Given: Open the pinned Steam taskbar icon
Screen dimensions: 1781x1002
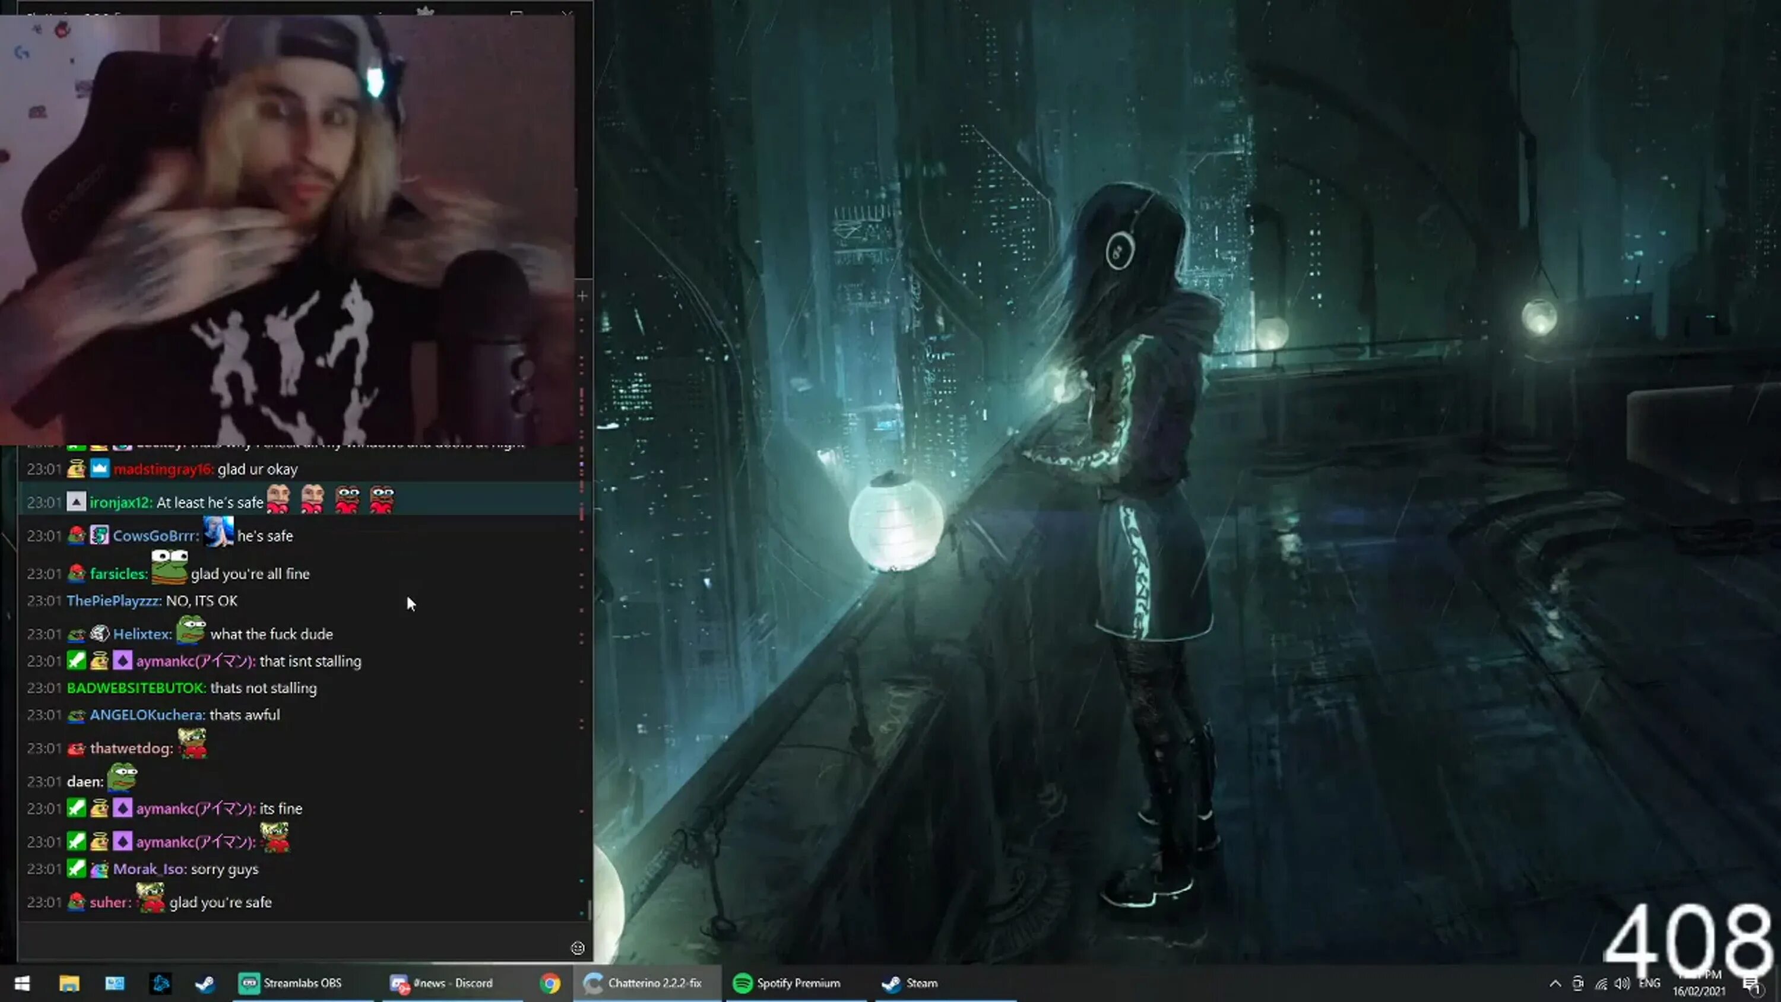Looking at the screenshot, I should coord(205,984).
